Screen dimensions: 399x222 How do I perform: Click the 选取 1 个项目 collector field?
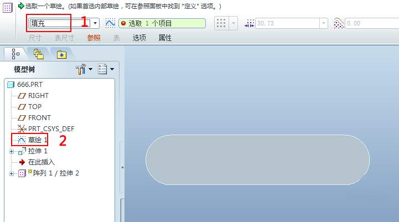click(x=162, y=23)
